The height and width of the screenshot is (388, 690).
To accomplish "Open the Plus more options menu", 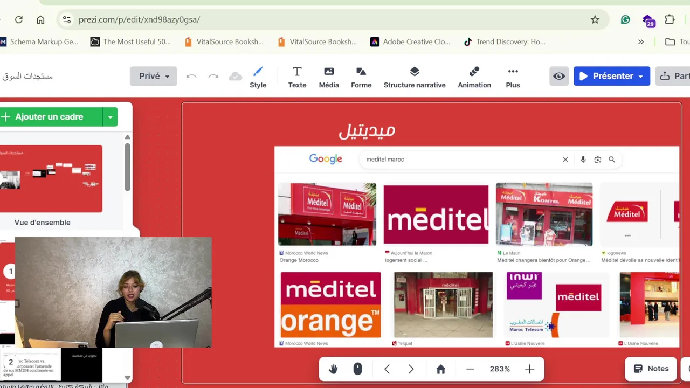I will [x=513, y=77].
